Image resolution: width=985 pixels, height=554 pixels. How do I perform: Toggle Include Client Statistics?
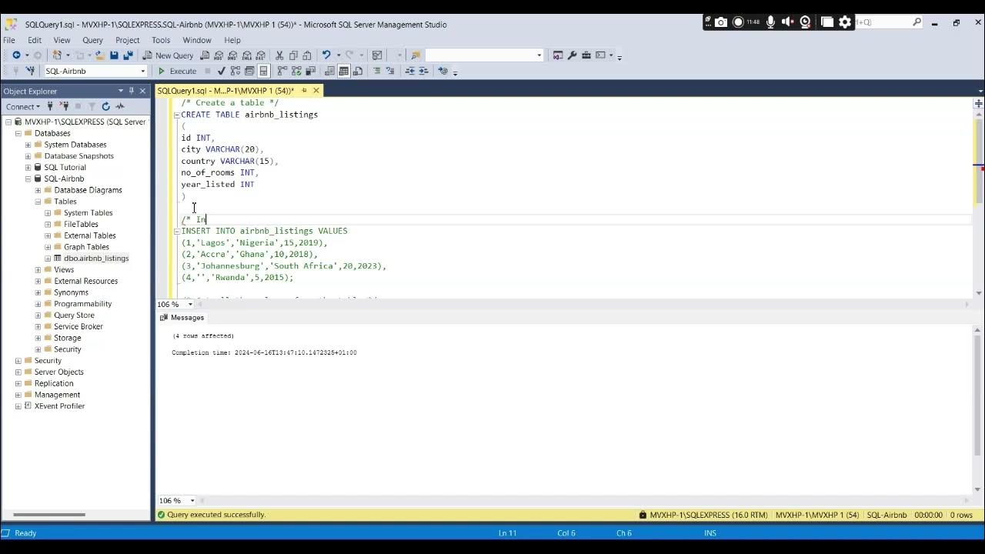pos(309,71)
